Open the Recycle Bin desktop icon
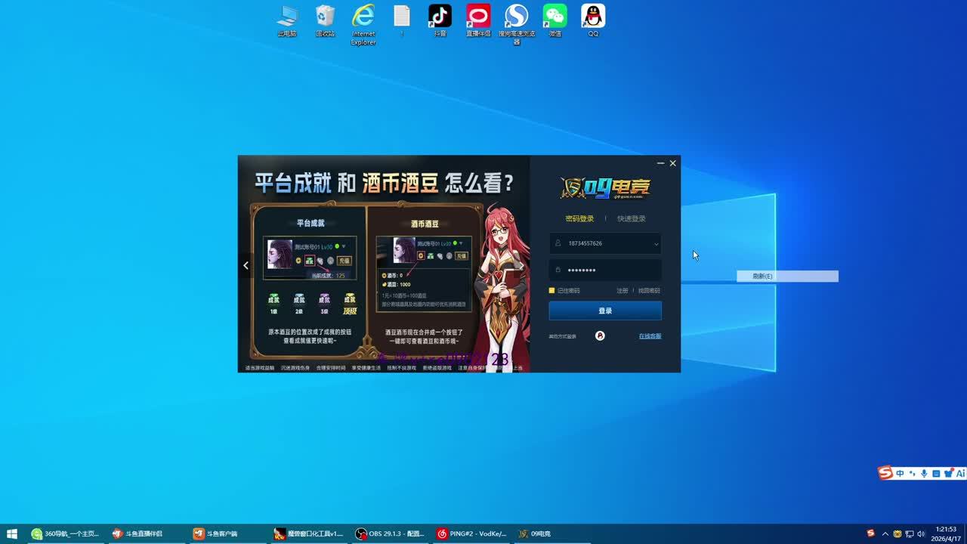The image size is (967, 544). tap(325, 17)
